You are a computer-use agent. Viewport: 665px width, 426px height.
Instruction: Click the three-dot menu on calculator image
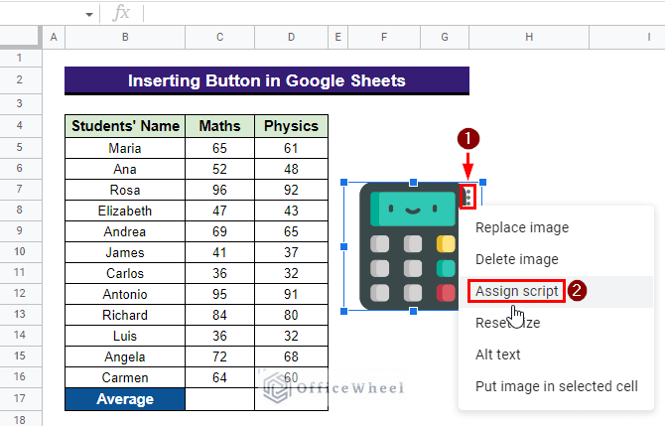(x=467, y=197)
